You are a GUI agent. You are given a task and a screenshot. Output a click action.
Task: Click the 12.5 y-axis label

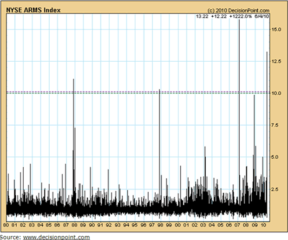pos(277,61)
